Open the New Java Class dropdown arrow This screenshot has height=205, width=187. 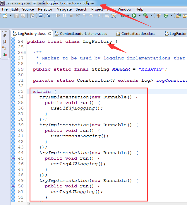coord(171,16)
